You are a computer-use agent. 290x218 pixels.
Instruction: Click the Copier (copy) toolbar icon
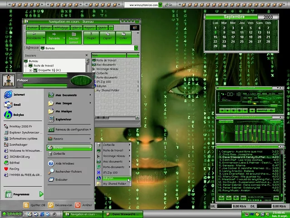[x=107, y=36]
